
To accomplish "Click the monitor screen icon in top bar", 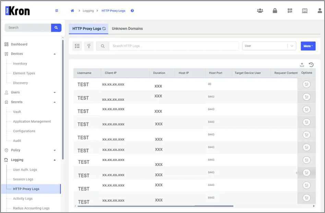I will (305, 11).
